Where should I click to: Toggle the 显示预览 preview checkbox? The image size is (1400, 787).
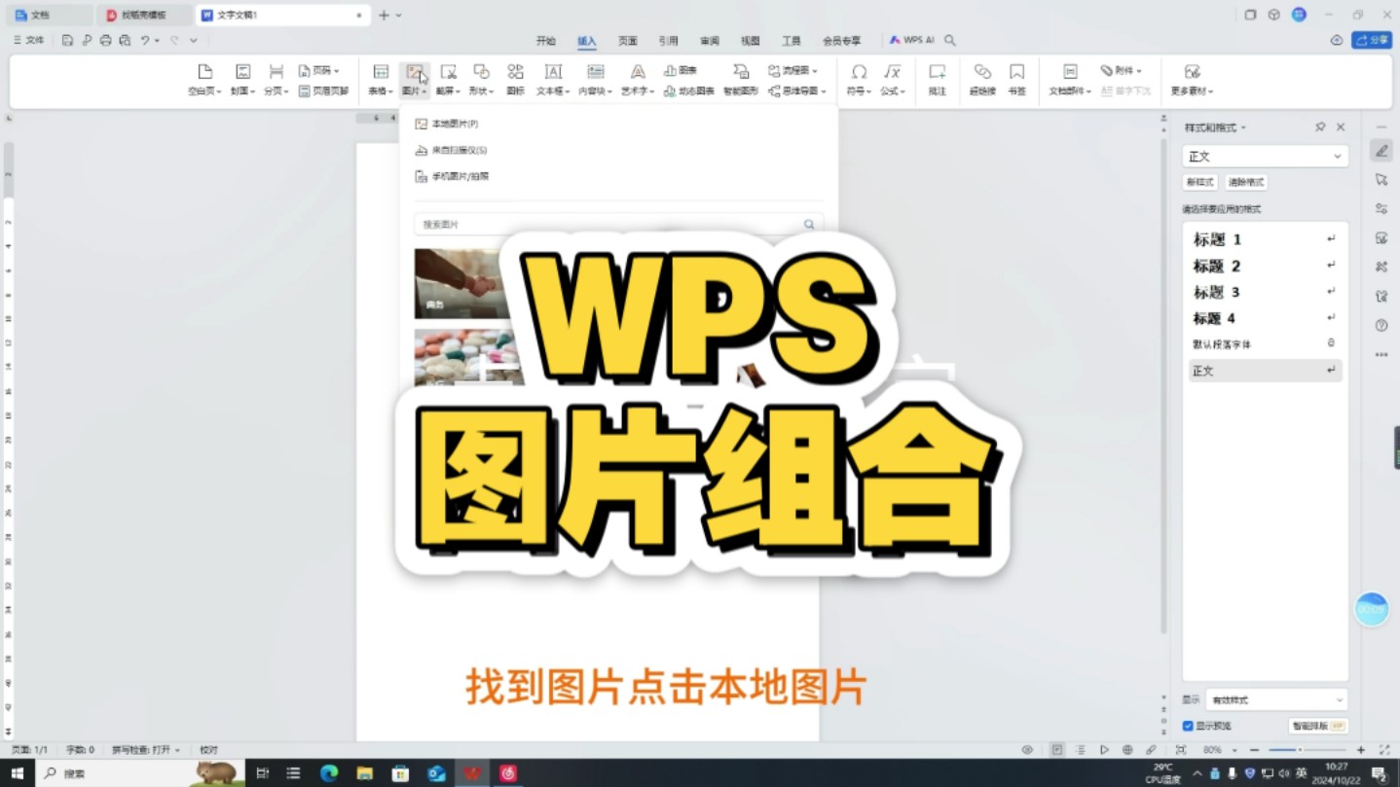[1188, 726]
